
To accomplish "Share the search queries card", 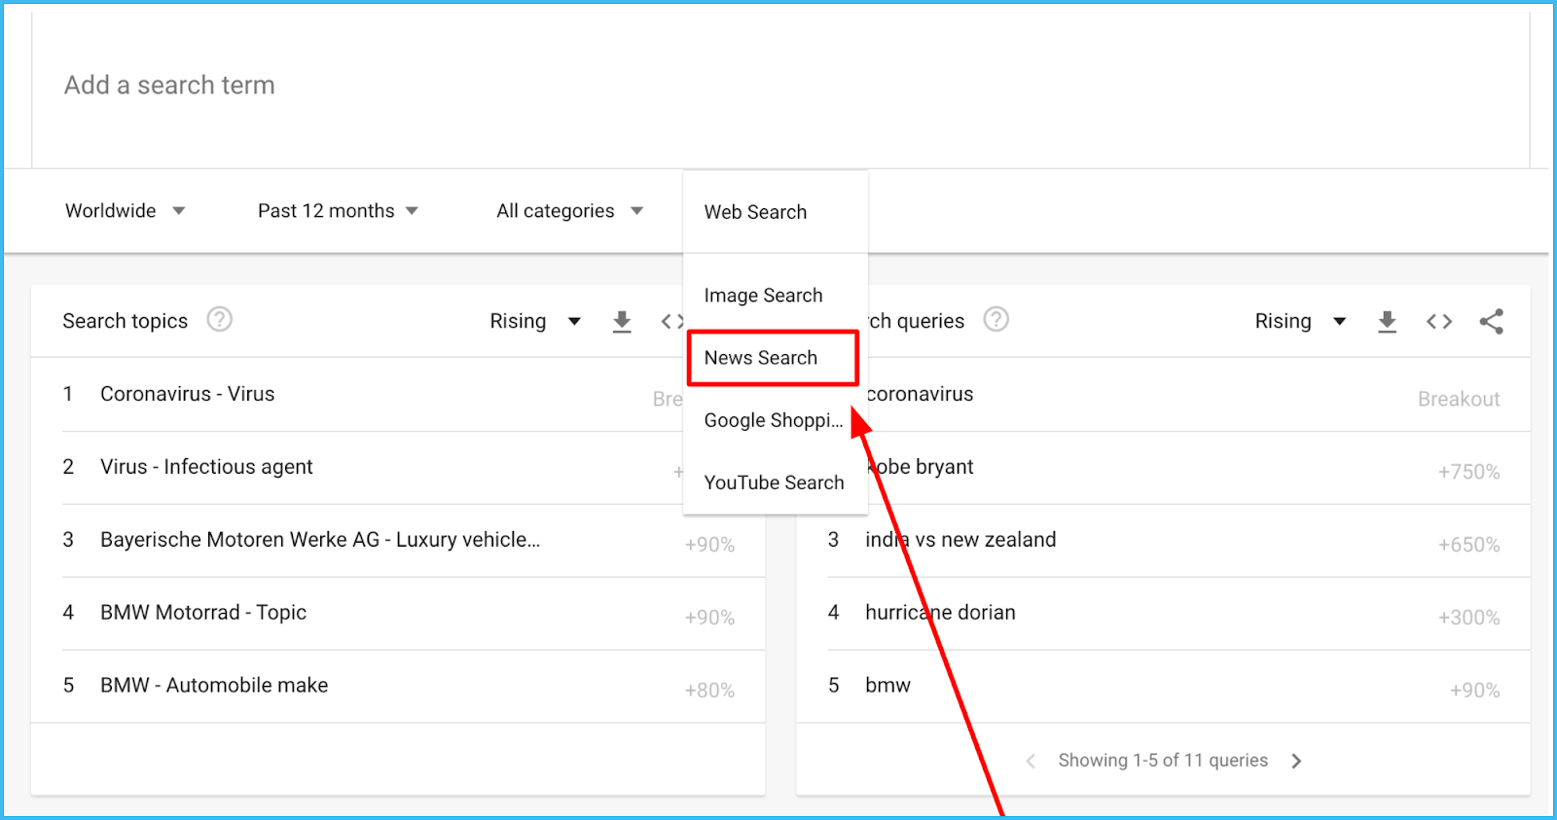I will tap(1491, 321).
